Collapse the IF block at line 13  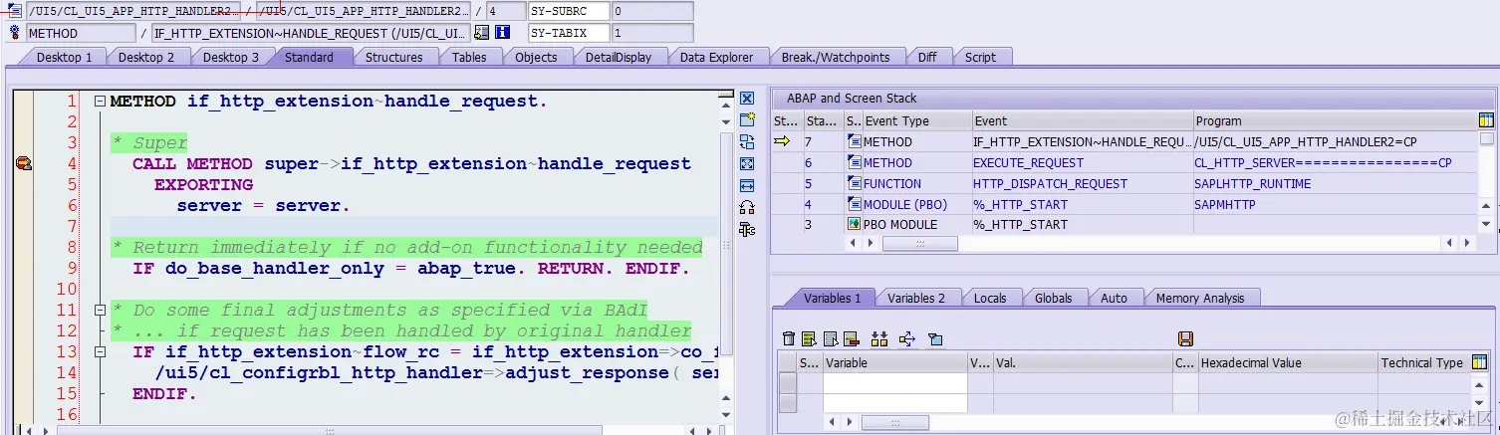tap(100, 351)
